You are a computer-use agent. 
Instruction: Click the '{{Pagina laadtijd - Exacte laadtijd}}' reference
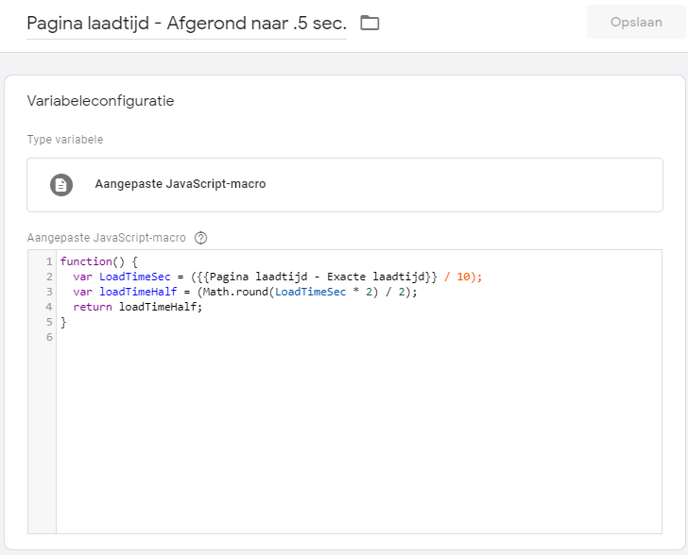(x=318, y=277)
